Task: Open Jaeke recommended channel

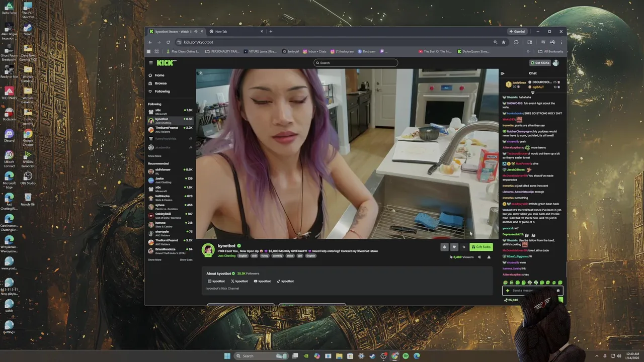Action: click(x=171, y=180)
